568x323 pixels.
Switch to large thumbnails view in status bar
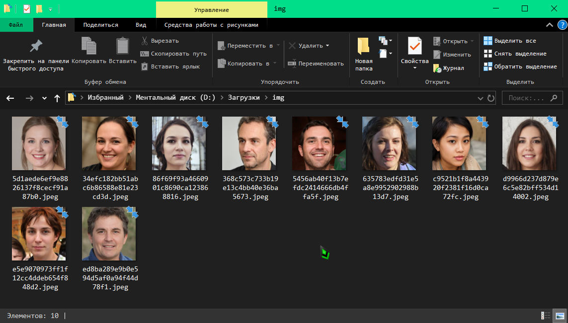[x=560, y=316]
